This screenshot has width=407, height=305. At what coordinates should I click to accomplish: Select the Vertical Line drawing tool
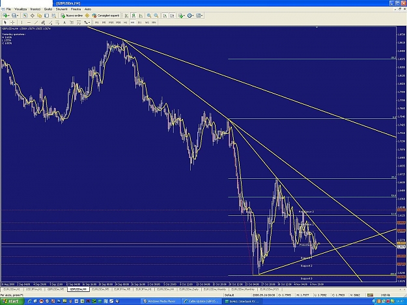point(21,23)
